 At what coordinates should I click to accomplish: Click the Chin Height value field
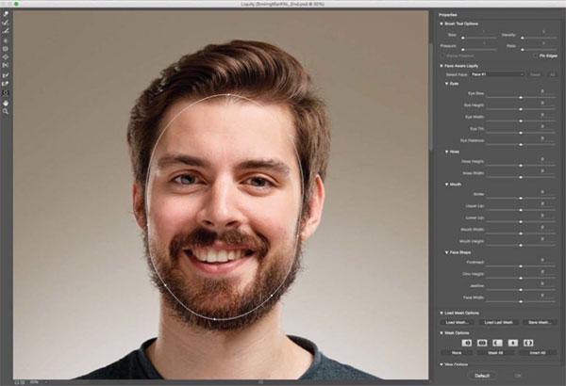[x=542, y=272]
